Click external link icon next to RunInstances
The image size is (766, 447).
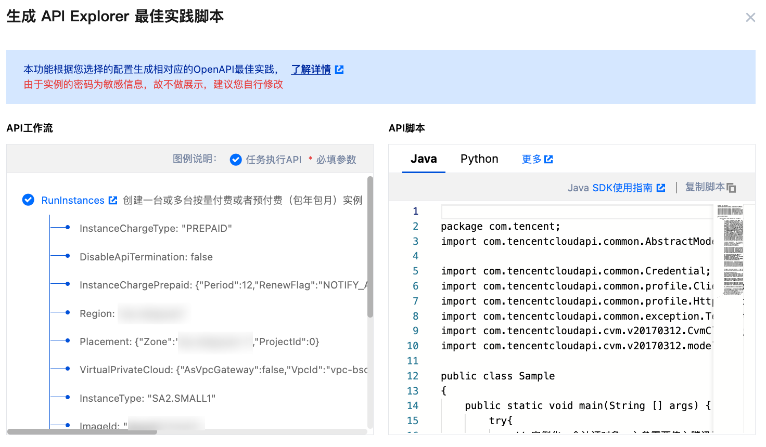point(113,200)
